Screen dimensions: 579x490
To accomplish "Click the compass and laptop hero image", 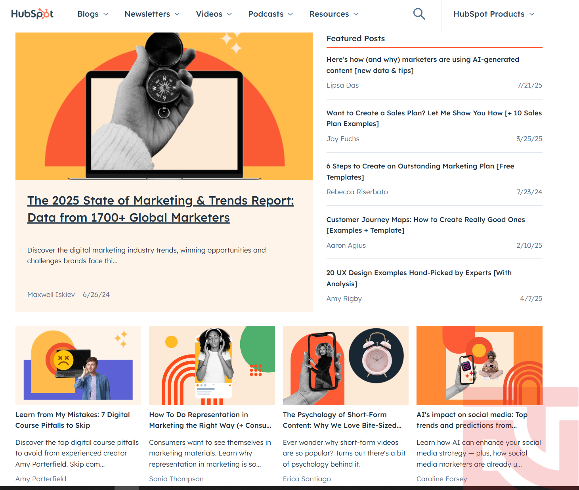I will tap(164, 106).
